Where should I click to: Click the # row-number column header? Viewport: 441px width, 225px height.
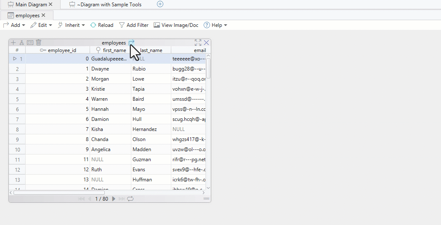tap(17, 50)
